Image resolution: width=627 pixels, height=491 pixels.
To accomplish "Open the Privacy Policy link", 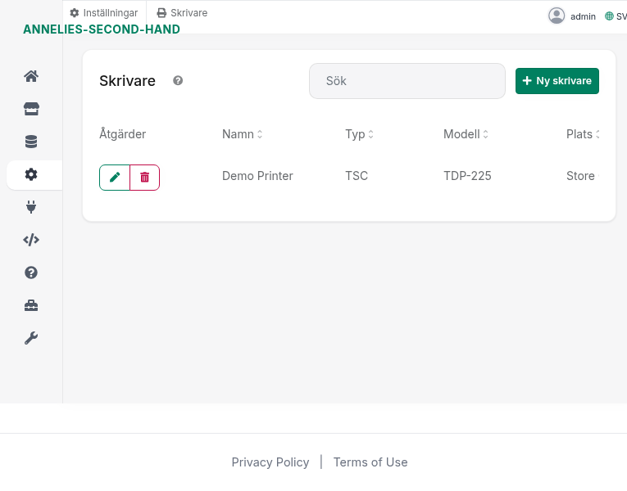I will (270, 462).
